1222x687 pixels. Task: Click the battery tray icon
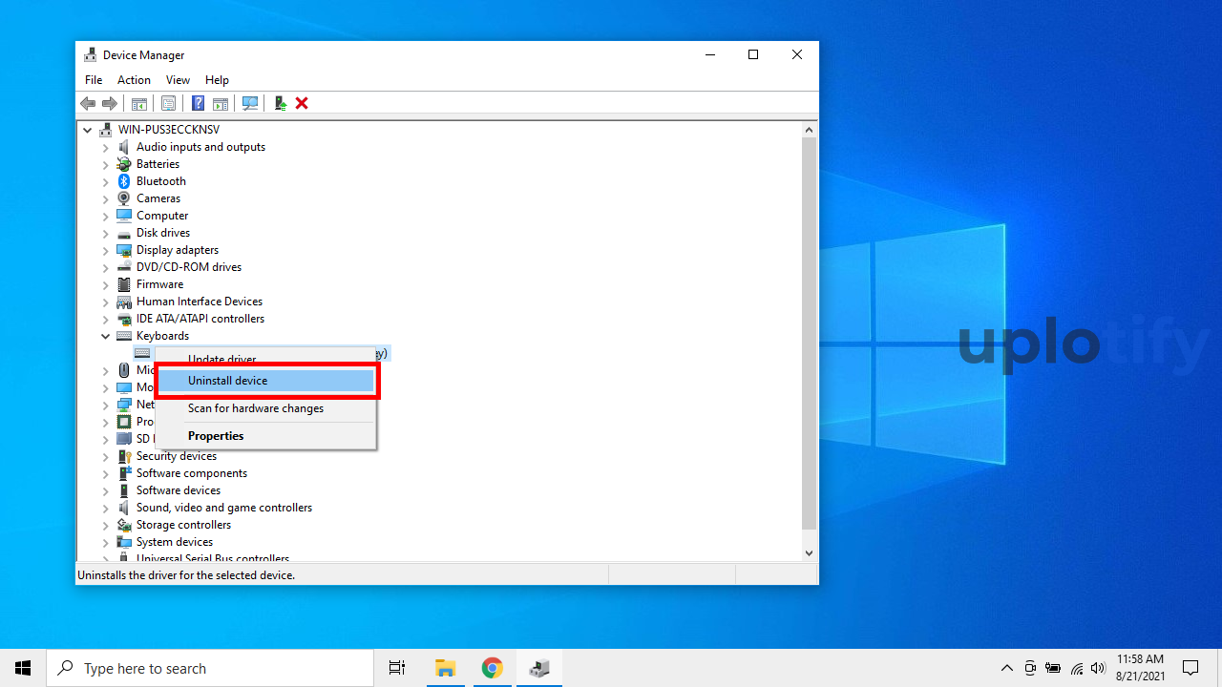click(1053, 668)
